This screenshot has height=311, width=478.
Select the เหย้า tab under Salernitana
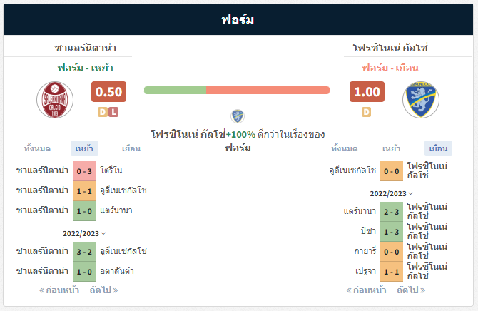coord(84,148)
